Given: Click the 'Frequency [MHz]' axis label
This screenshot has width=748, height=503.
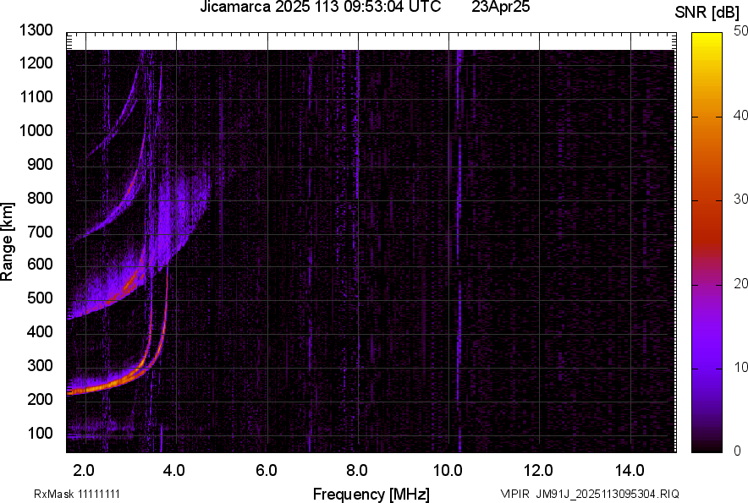Looking at the screenshot, I should tap(371, 494).
